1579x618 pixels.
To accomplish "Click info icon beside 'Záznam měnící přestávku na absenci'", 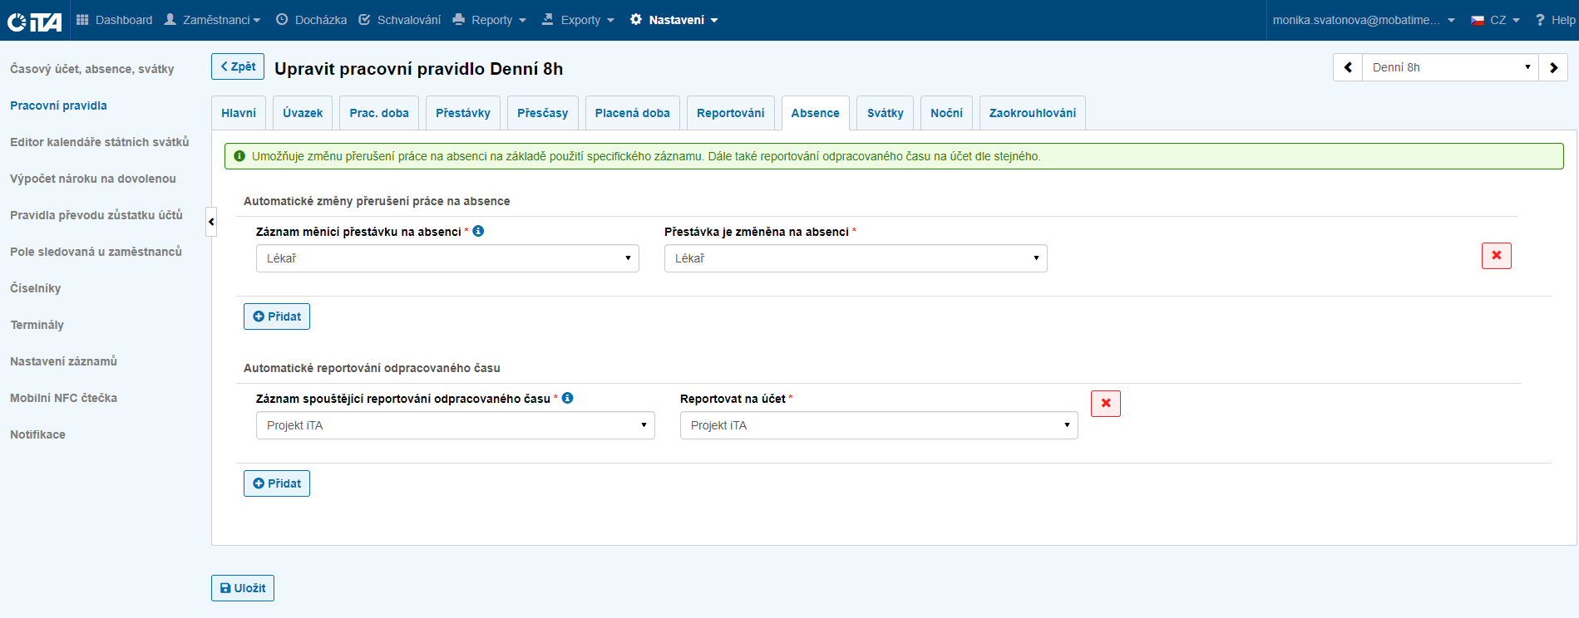I will point(478,232).
